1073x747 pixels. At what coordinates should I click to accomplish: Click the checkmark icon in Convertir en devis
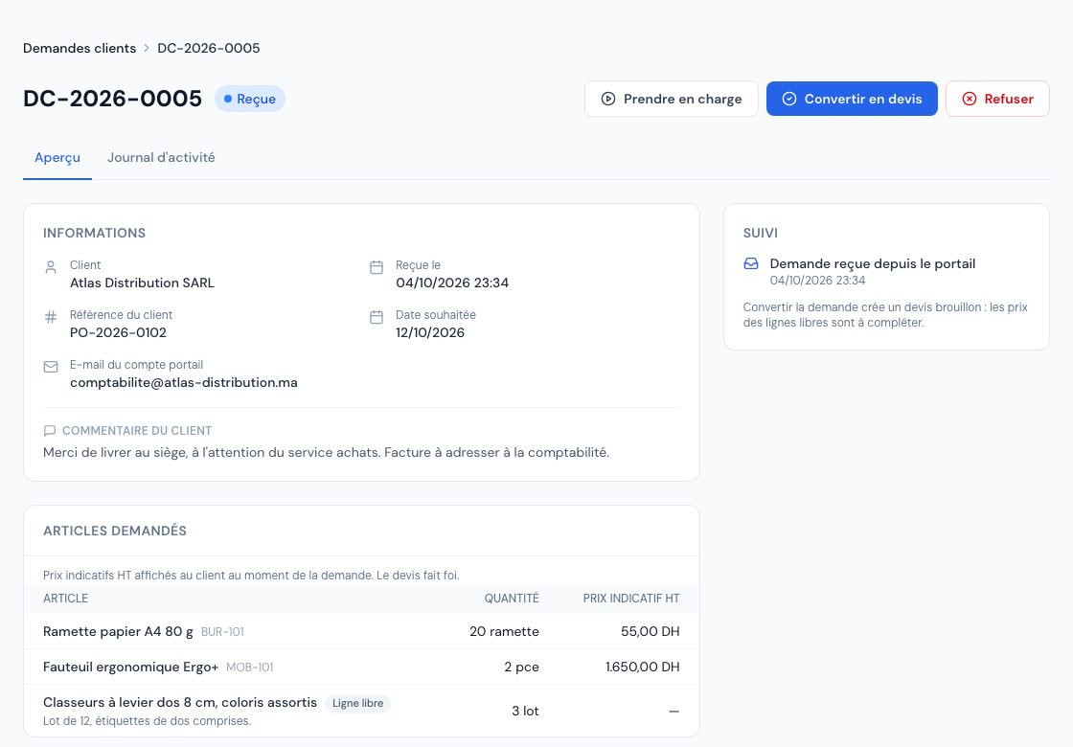tap(789, 99)
